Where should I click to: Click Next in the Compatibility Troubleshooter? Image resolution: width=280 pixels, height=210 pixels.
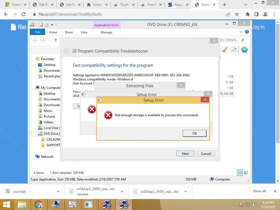(185, 154)
